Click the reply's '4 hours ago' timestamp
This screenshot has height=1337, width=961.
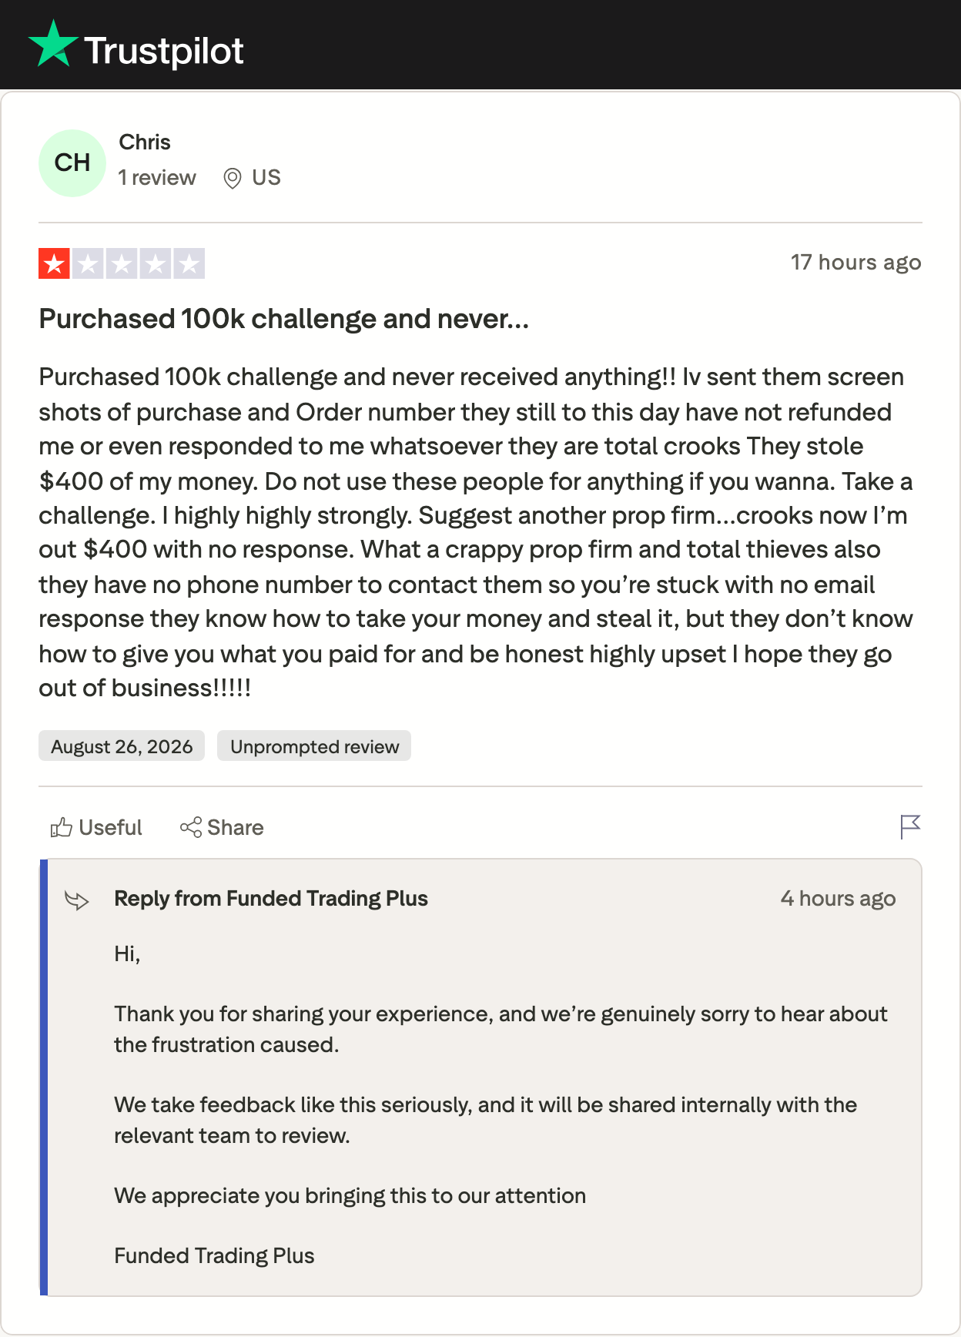coord(838,899)
